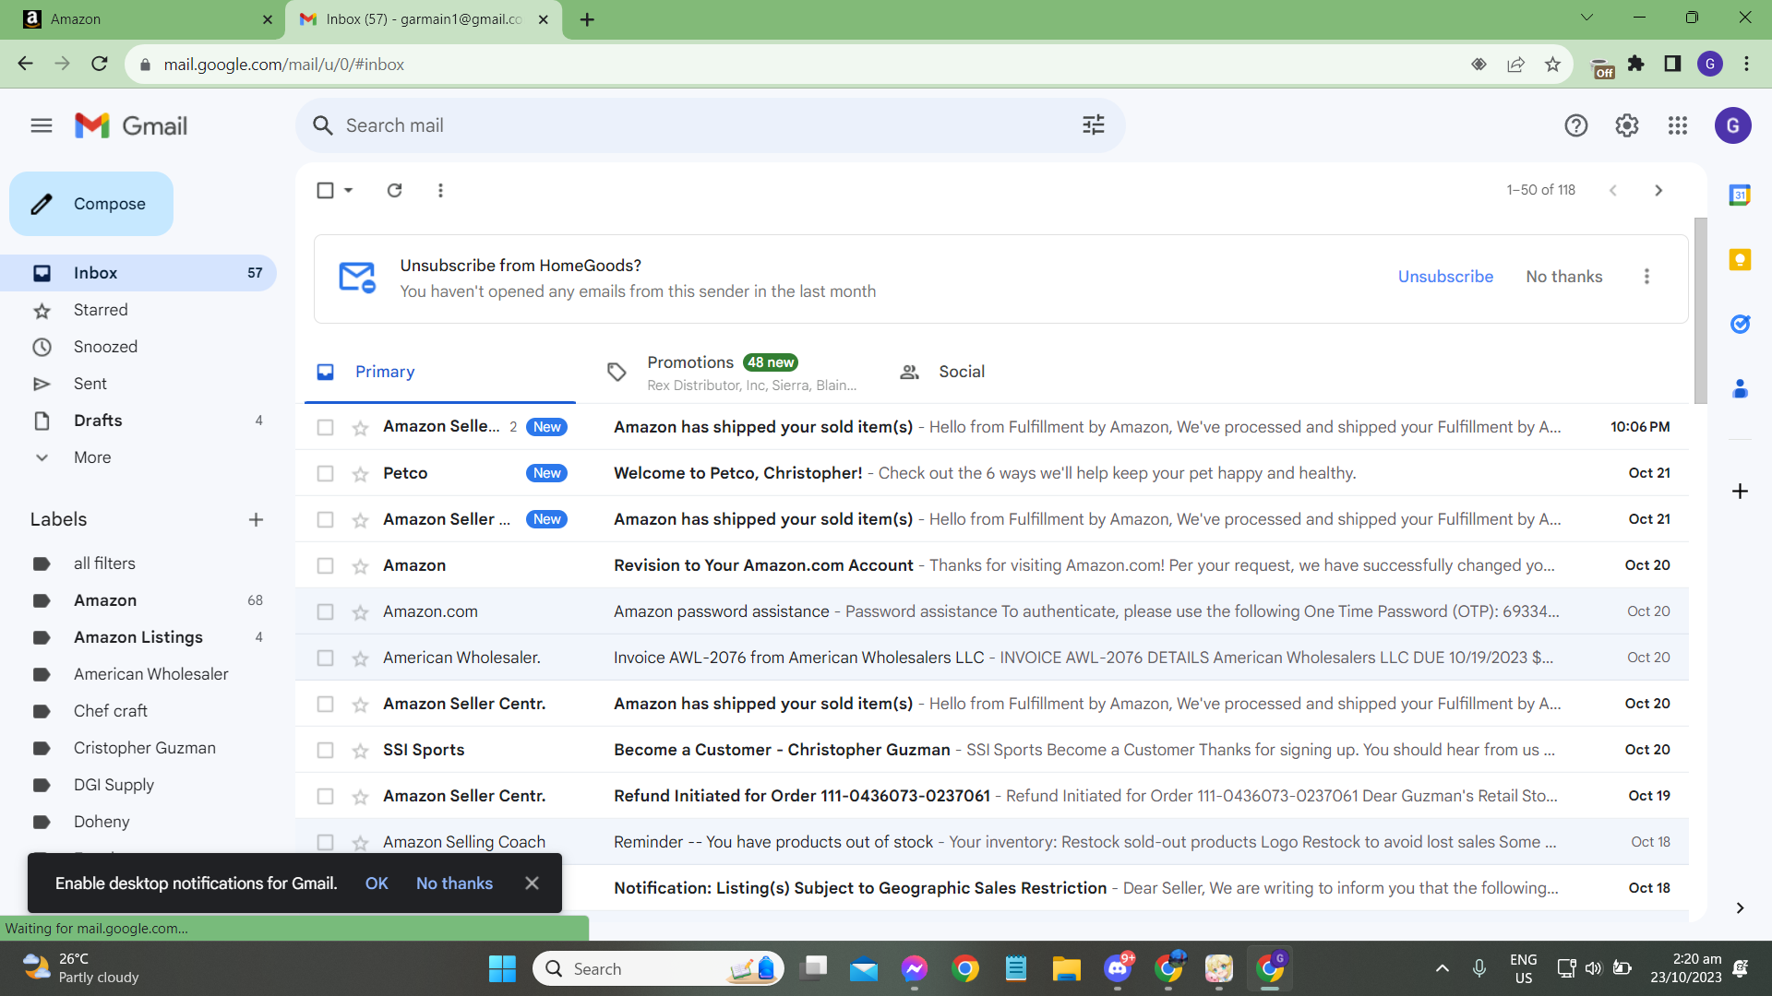This screenshot has height=996, width=1772.
Task: Click the Chrome address bar URL
Action: point(284,65)
